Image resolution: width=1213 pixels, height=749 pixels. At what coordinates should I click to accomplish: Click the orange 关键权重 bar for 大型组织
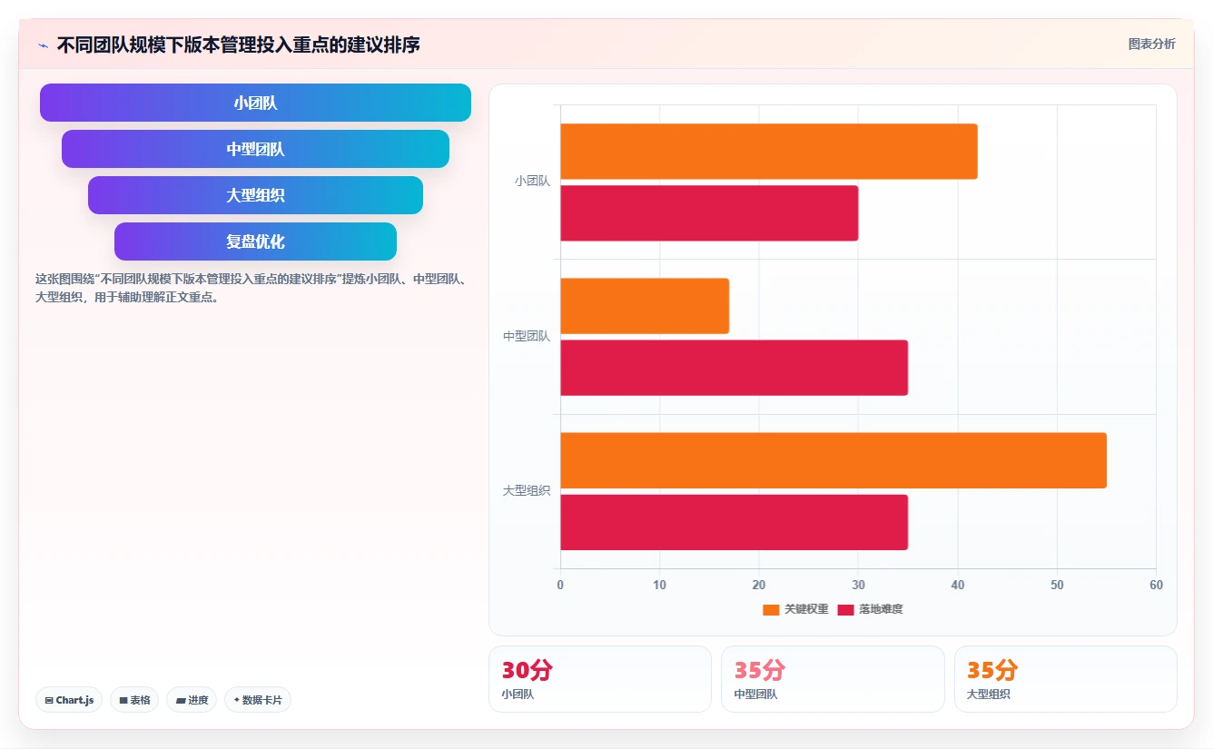(833, 460)
